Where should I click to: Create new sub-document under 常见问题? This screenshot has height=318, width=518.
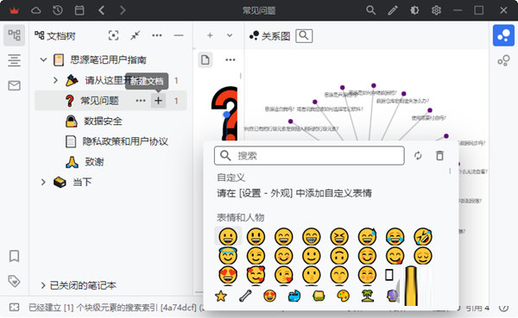click(x=158, y=101)
